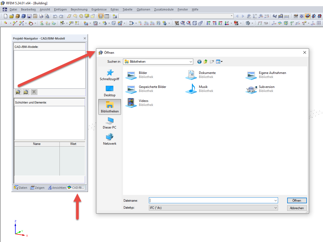Show view in Y direction
Image resolution: width=323 pixels, height=242 pixels.
click(214, 23)
